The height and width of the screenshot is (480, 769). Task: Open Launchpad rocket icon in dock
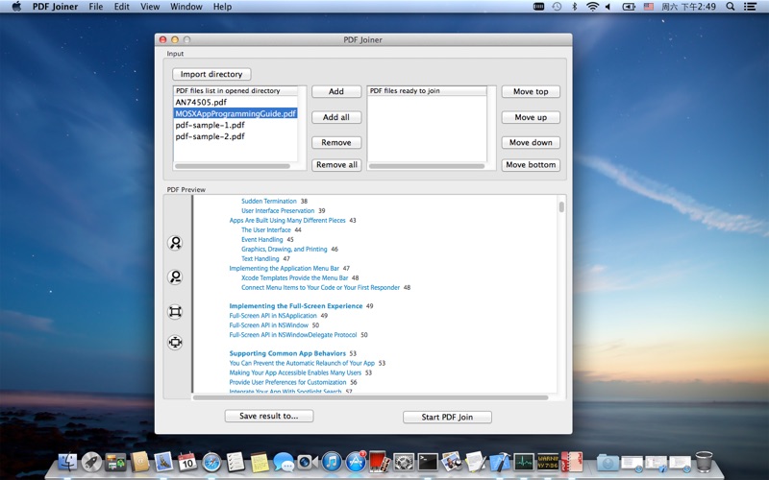[x=91, y=462]
